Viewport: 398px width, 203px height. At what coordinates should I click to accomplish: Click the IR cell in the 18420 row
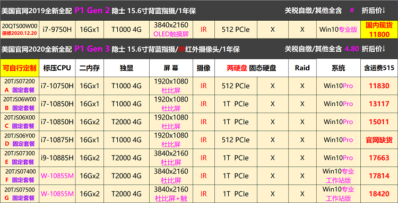pos(204,193)
